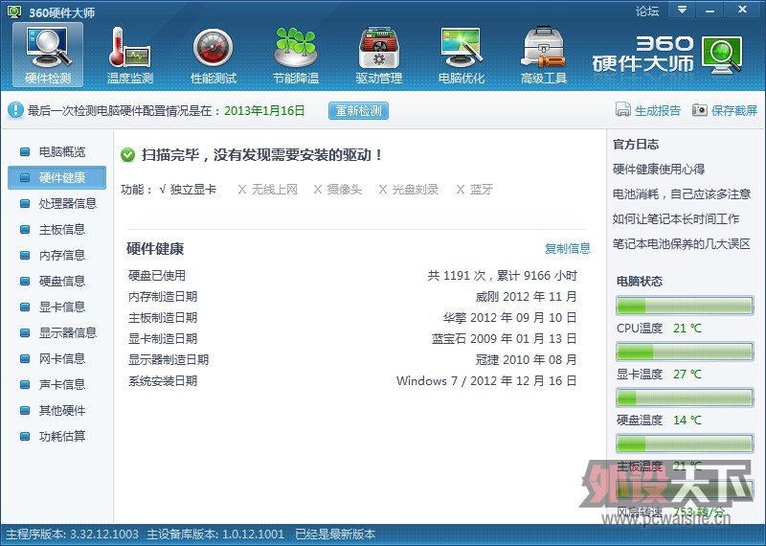Image resolution: width=766 pixels, height=546 pixels.
Task: Click the 硬盘温度 progress bar
Action: [x=685, y=398]
